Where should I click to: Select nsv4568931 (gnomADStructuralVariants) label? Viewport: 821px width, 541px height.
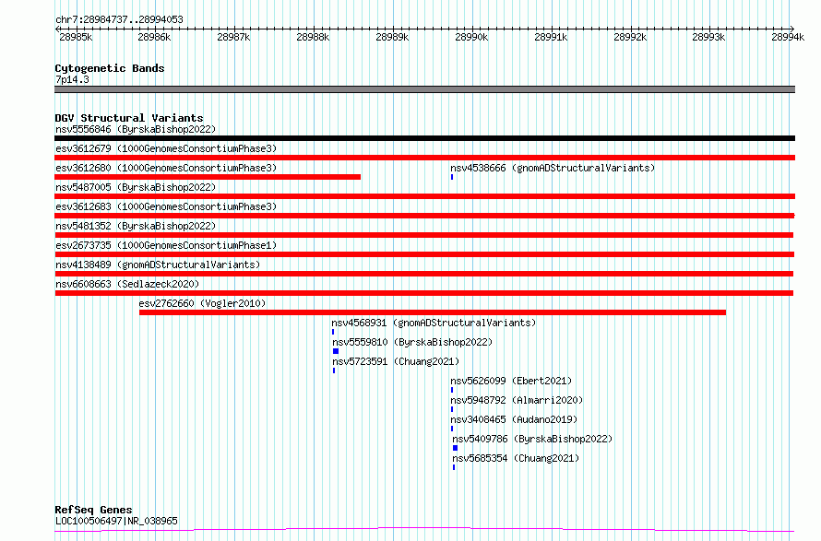[x=434, y=323]
